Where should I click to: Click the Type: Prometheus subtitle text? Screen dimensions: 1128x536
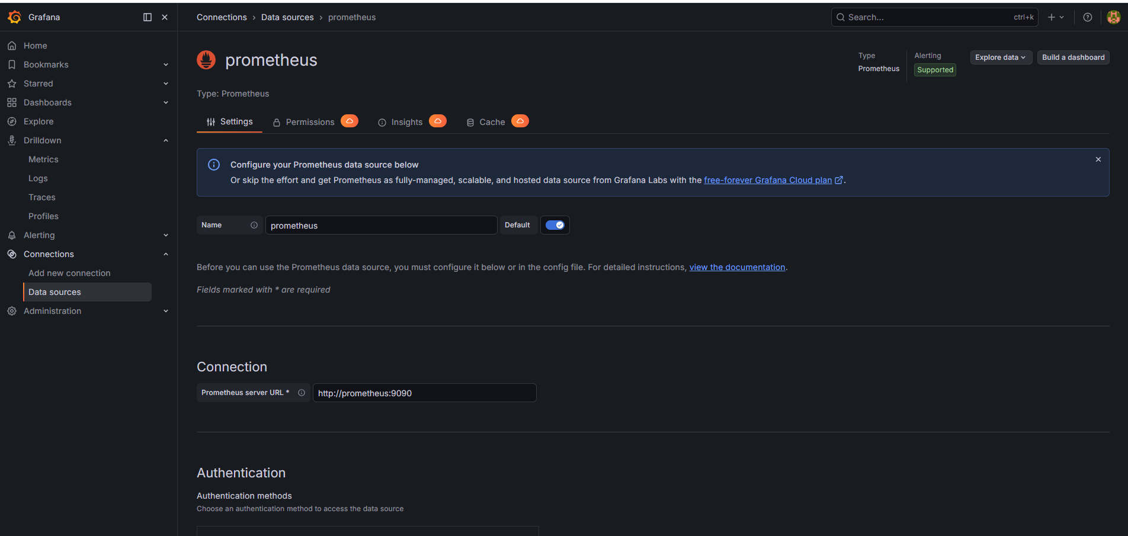pos(233,94)
